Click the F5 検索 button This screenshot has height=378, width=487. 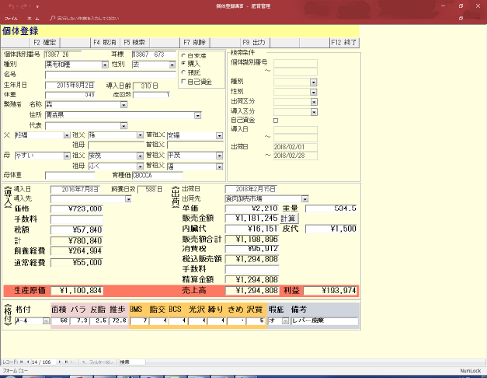coord(134,42)
